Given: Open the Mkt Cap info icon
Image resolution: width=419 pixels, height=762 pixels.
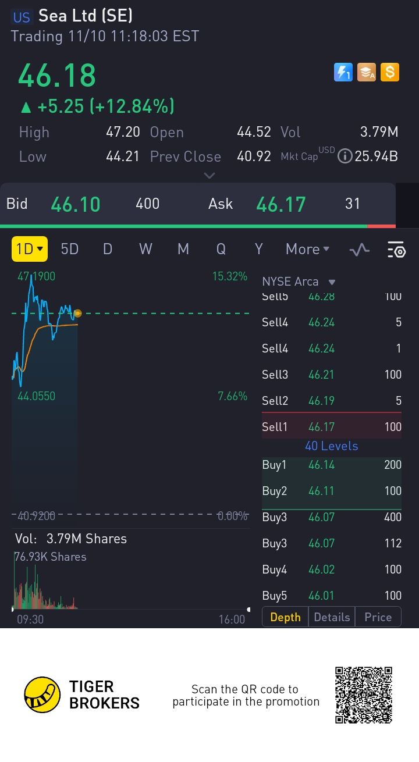Looking at the screenshot, I should (345, 156).
